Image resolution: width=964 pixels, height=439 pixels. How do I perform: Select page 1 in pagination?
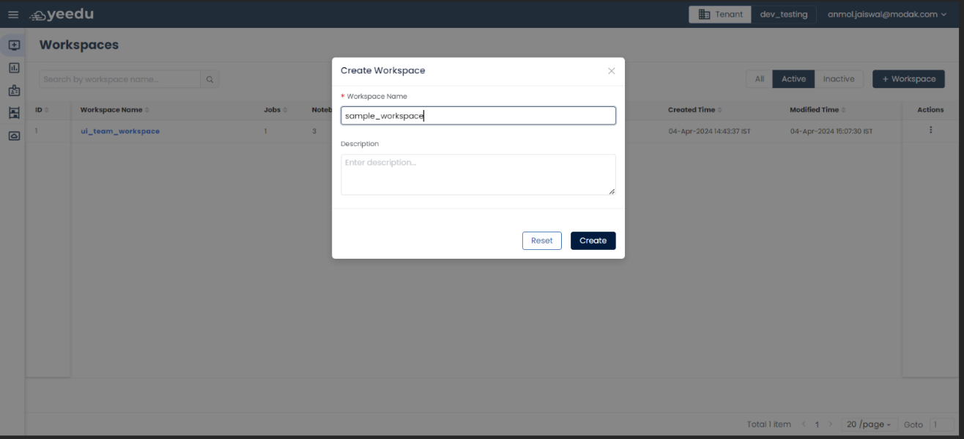pyautogui.click(x=817, y=424)
